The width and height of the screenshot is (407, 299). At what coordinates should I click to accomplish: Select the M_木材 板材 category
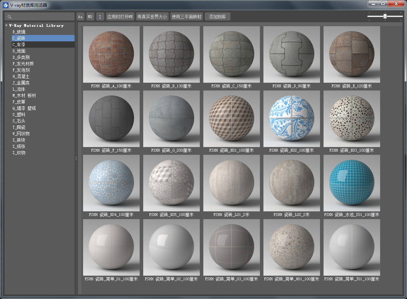24,95
